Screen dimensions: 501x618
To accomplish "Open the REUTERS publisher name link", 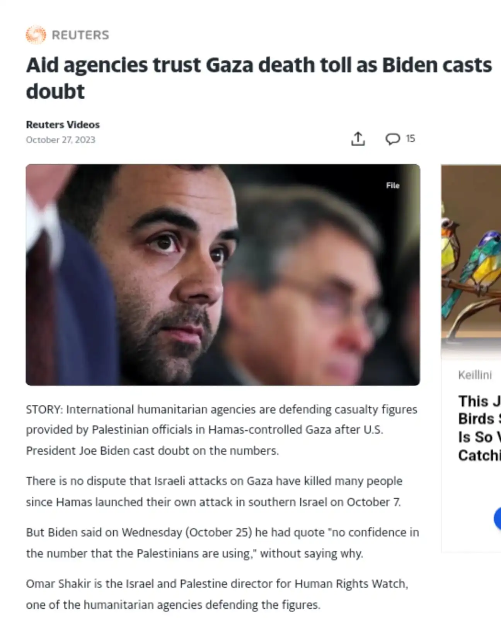I will tap(80, 35).
